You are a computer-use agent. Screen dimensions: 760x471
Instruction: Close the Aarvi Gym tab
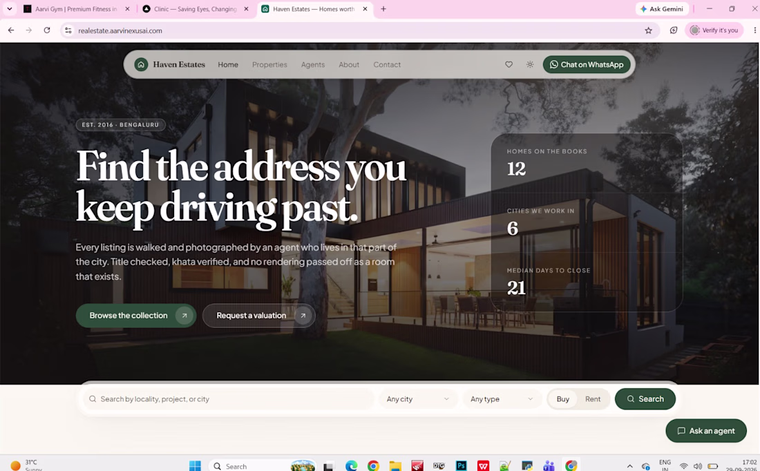(128, 9)
